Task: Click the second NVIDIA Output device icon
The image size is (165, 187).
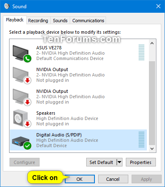Action: click(x=22, y=97)
